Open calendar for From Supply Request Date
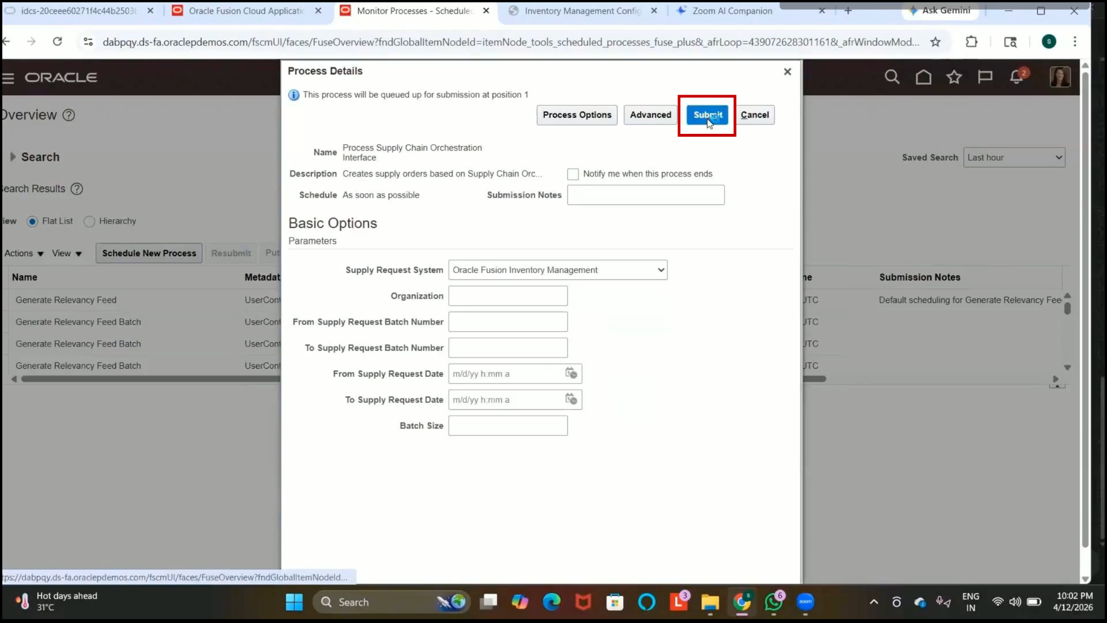This screenshot has height=623, width=1107. click(x=571, y=373)
